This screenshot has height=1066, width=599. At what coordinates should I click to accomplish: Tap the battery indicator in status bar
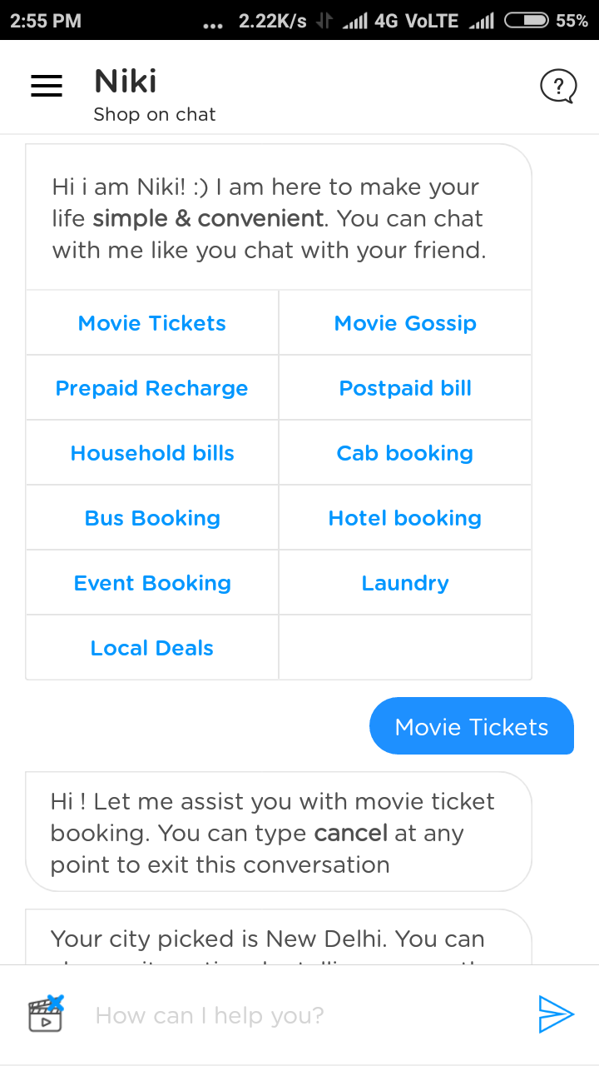tap(526, 21)
